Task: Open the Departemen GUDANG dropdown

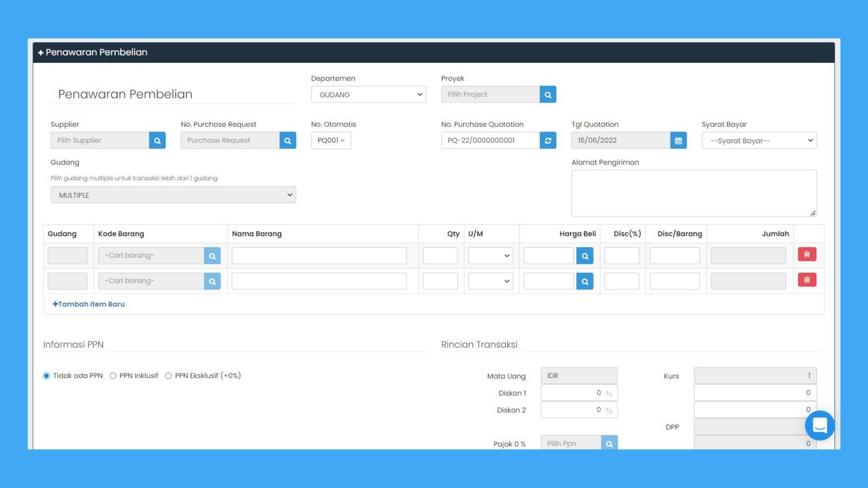Action: click(x=368, y=94)
